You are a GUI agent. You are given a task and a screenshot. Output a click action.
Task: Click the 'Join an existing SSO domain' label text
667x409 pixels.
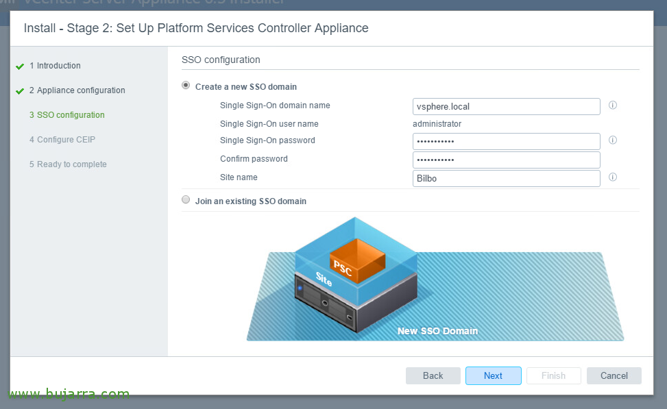pos(250,201)
